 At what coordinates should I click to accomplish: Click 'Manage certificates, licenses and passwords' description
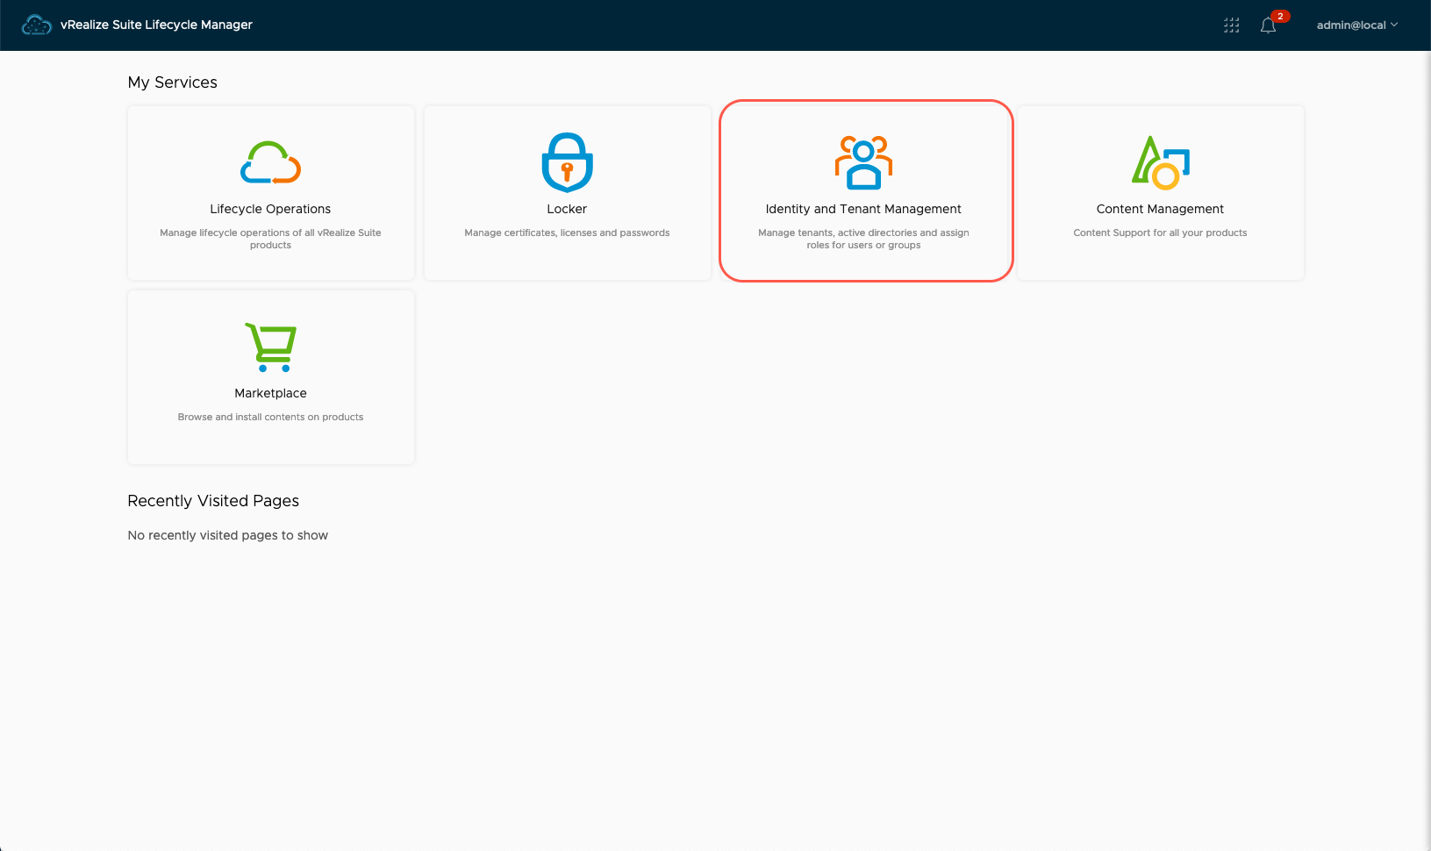567,232
